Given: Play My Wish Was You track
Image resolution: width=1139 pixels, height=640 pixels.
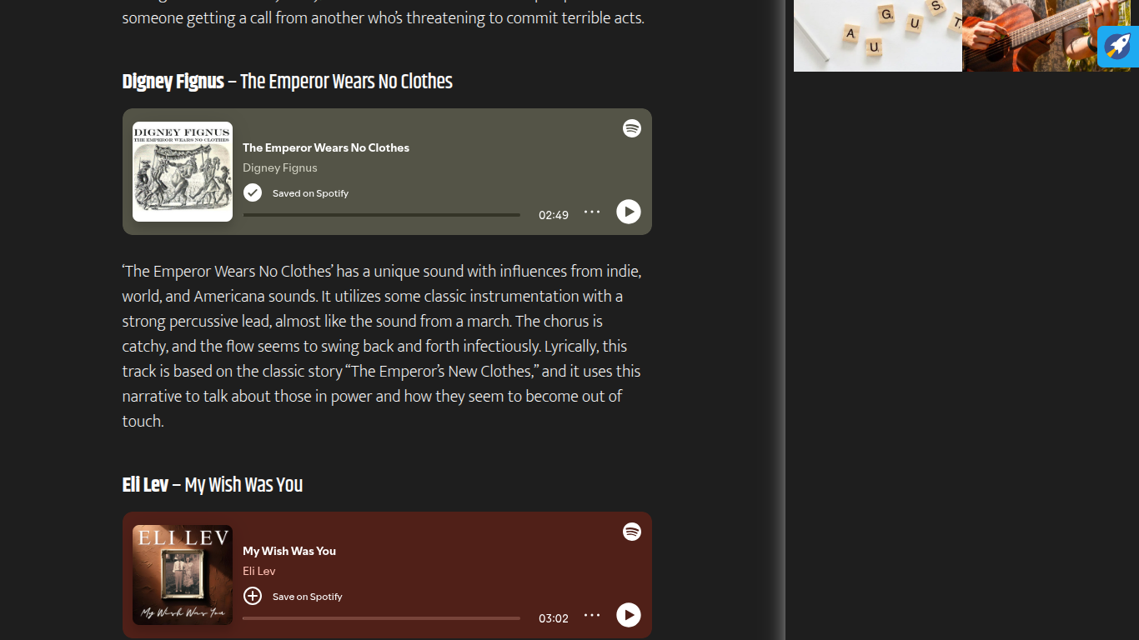Looking at the screenshot, I should click(x=628, y=615).
